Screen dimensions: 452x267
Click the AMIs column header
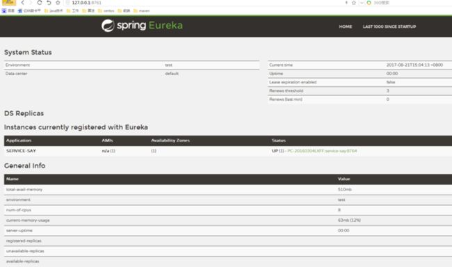point(107,140)
